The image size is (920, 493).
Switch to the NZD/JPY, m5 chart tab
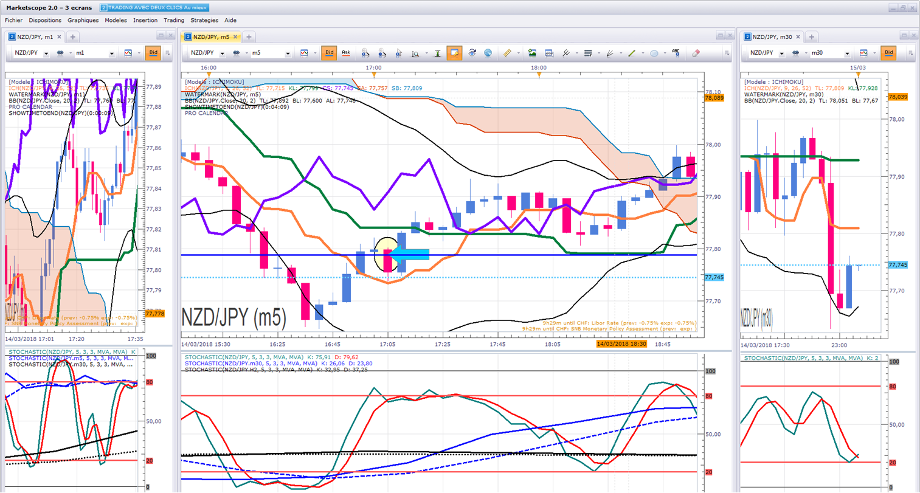tap(211, 36)
